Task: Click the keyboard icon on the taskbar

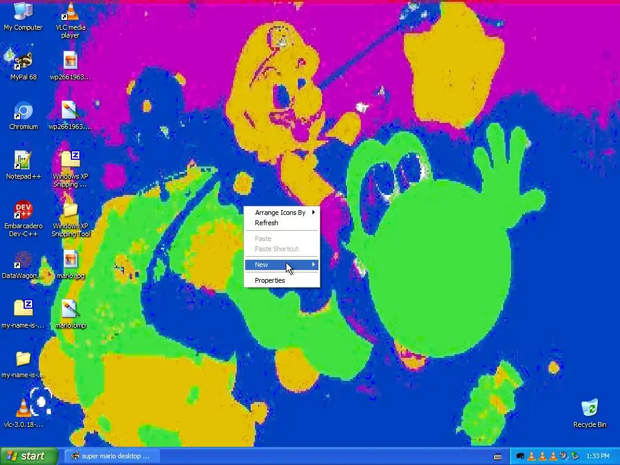Action: 498,457
